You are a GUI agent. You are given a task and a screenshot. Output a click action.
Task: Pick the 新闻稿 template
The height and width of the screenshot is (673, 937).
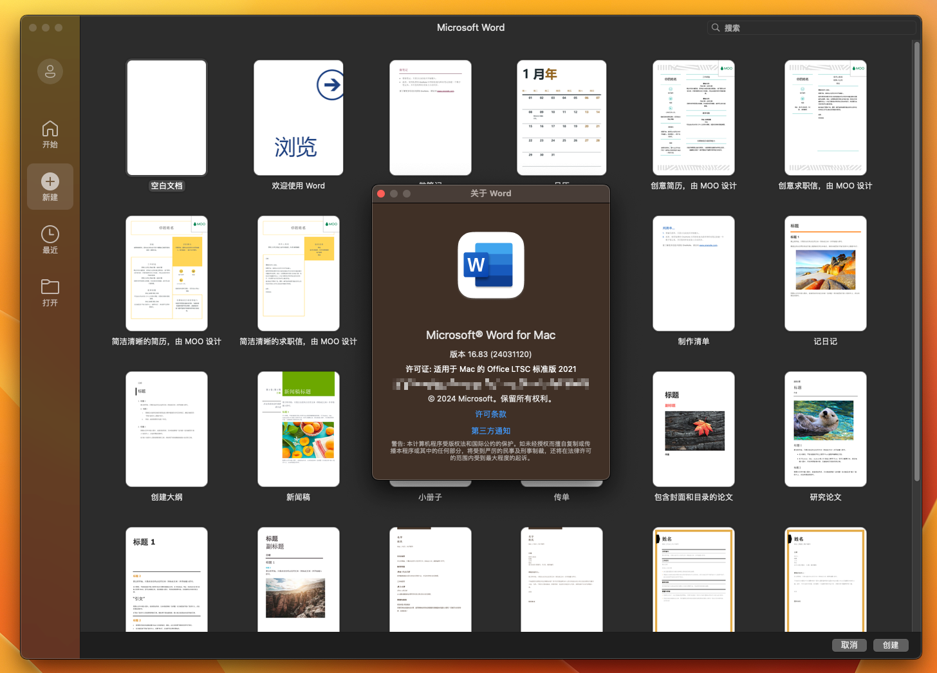299,429
